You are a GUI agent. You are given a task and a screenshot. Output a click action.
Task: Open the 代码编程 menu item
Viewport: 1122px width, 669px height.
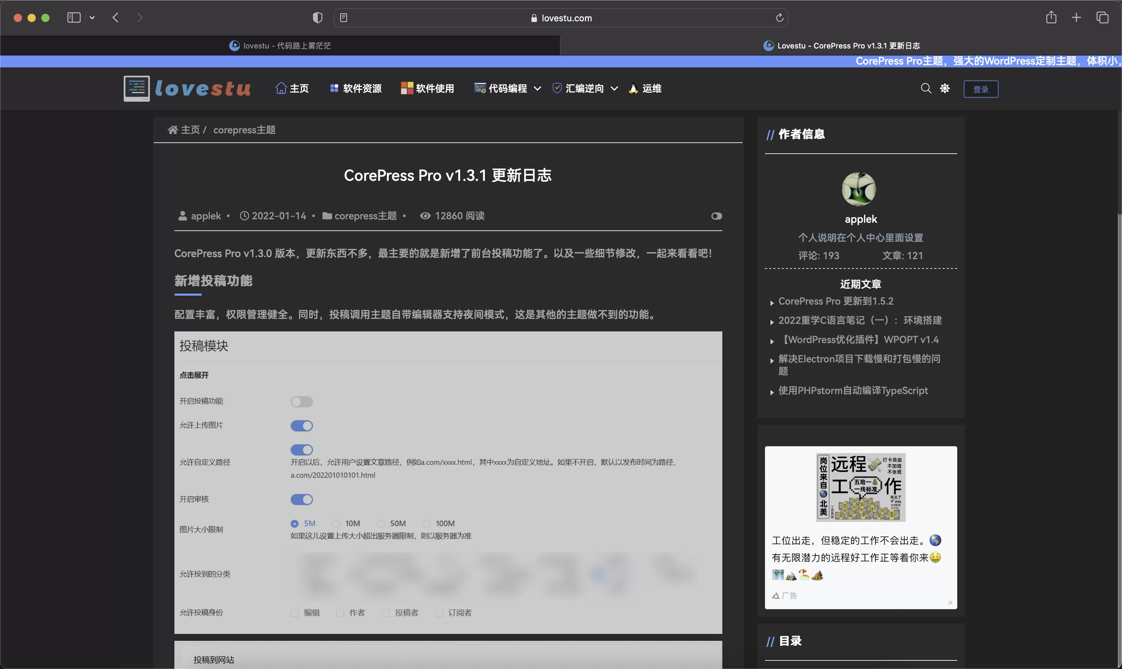(x=500, y=88)
